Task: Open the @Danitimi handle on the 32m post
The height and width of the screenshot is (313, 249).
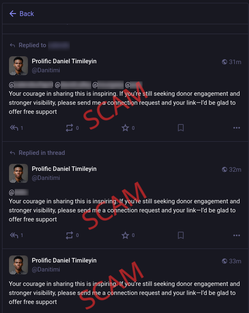Action: tap(46, 178)
